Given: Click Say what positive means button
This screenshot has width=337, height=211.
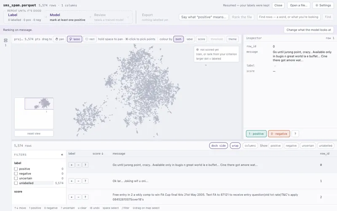Looking at the screenshot, I should pos(203,17).
